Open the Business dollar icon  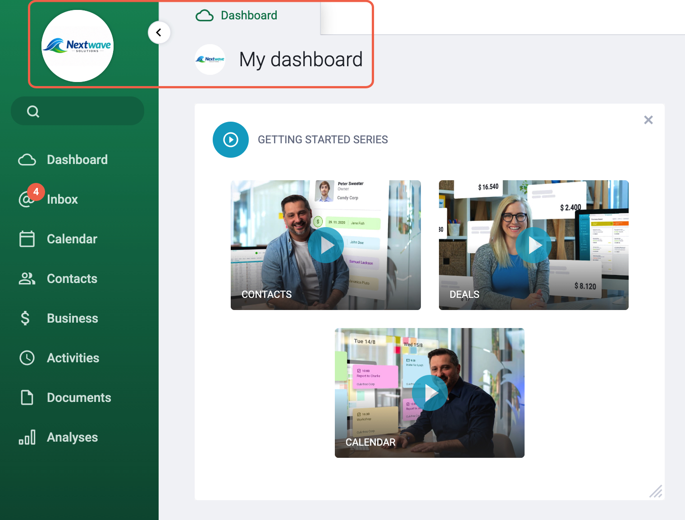tap(25, 318)
